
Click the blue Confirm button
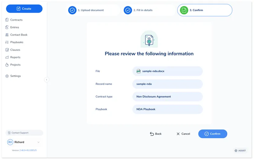(x=213, y=134)
